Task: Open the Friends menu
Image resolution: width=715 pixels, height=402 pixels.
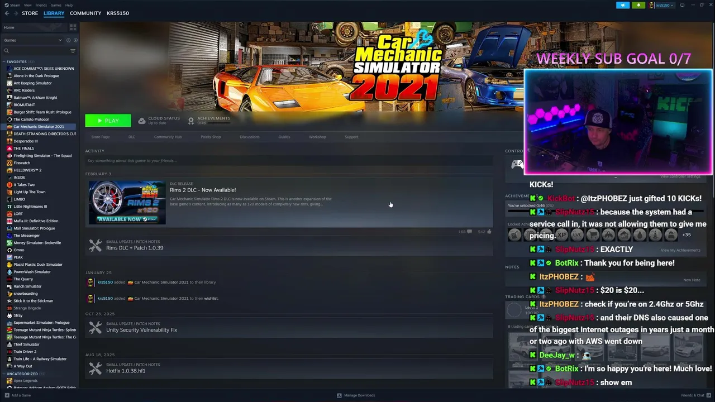Action: coord(41,5)
